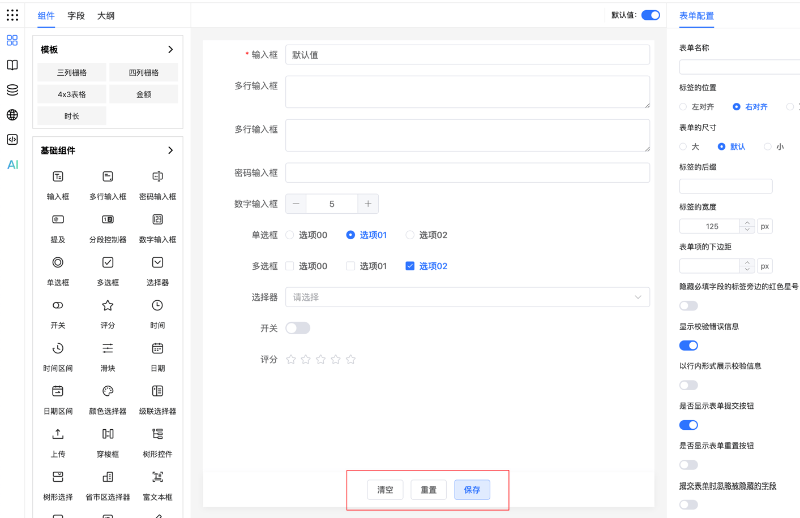This screenshot has width=800, height=518.
Task: Switch to the 字段 tab
Action: point(76,16)
